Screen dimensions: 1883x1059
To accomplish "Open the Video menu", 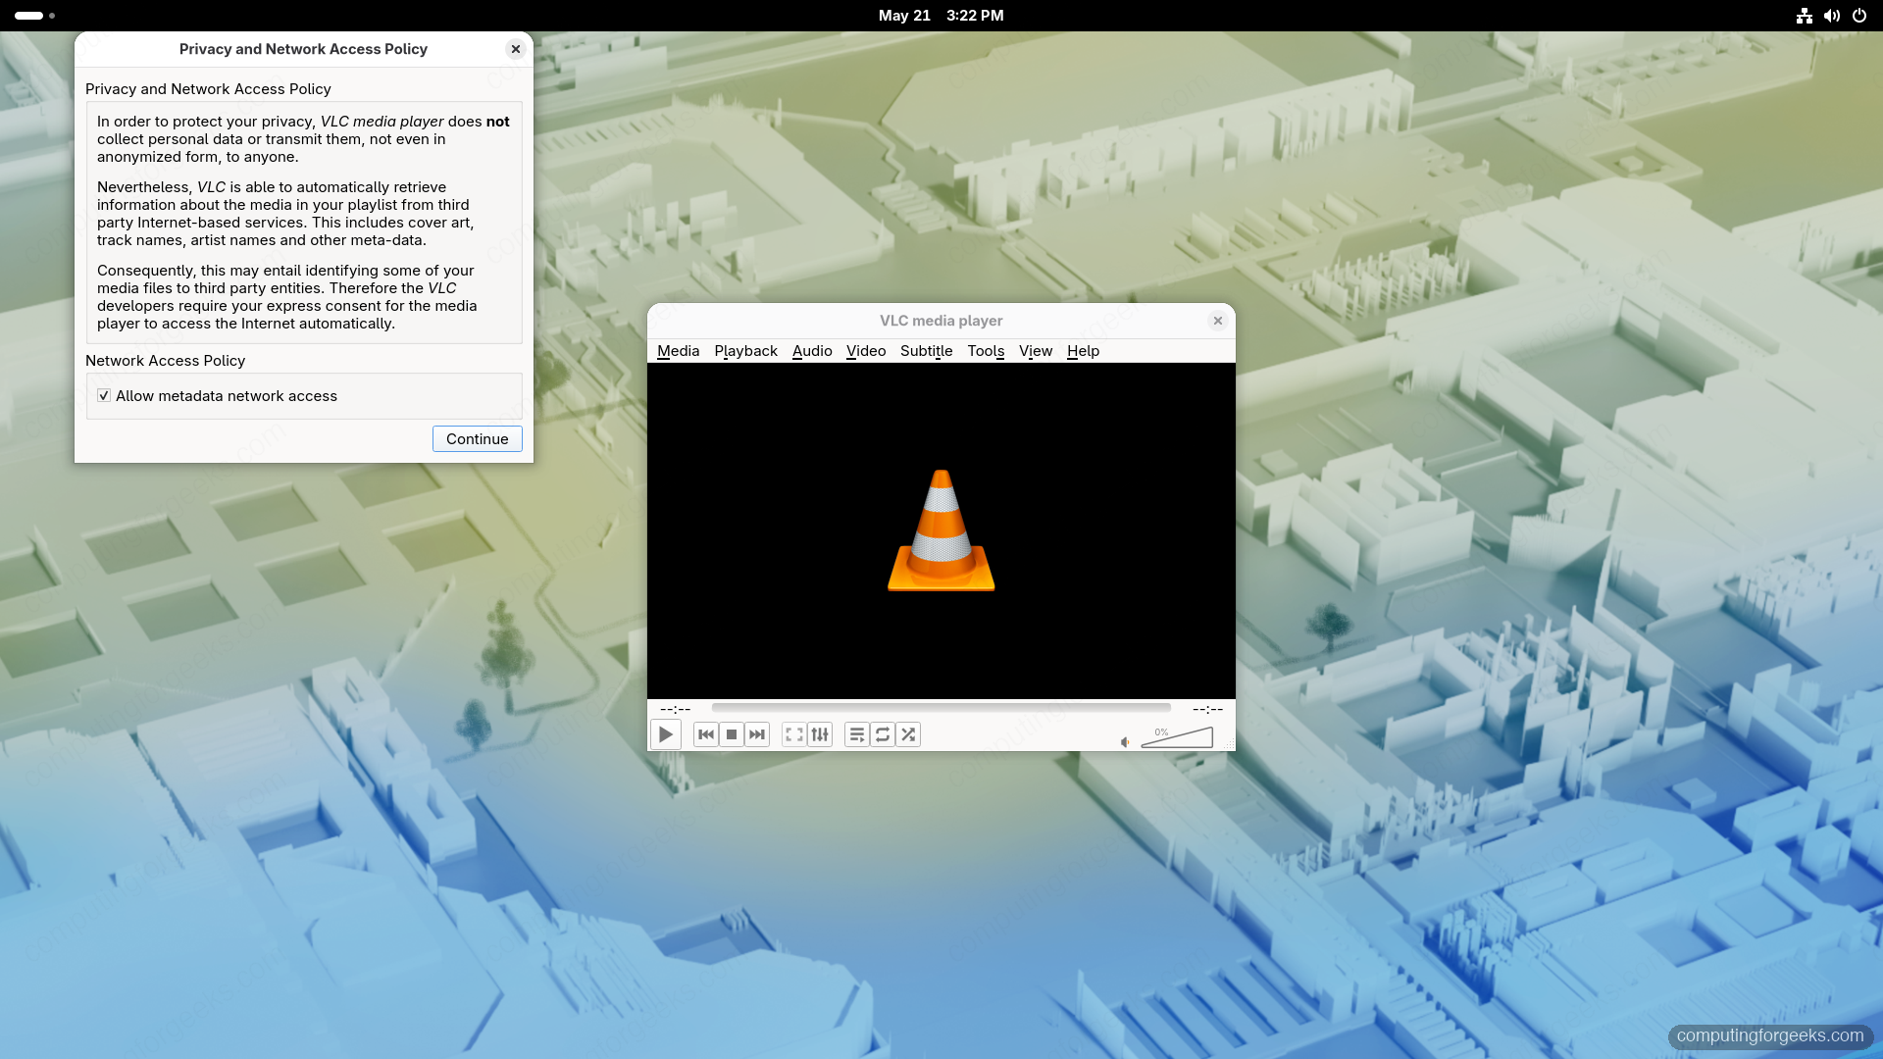I will point(866,351).
